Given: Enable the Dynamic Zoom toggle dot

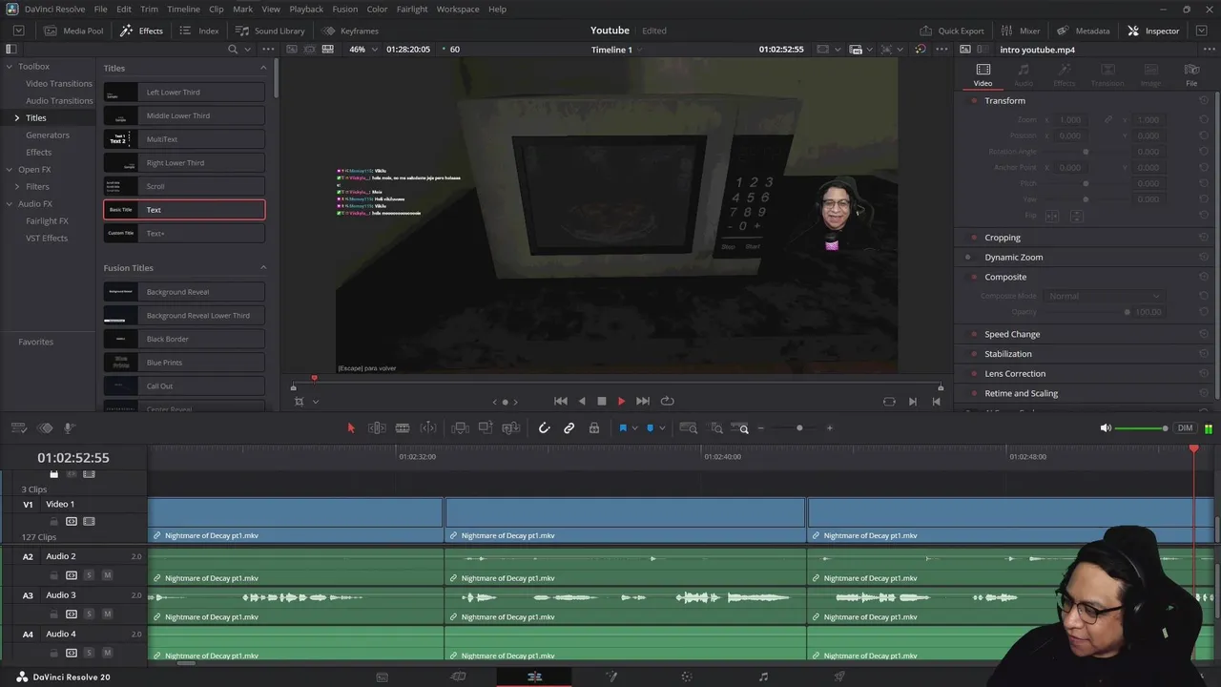Looking at the screenshot, I should point(968,258).
